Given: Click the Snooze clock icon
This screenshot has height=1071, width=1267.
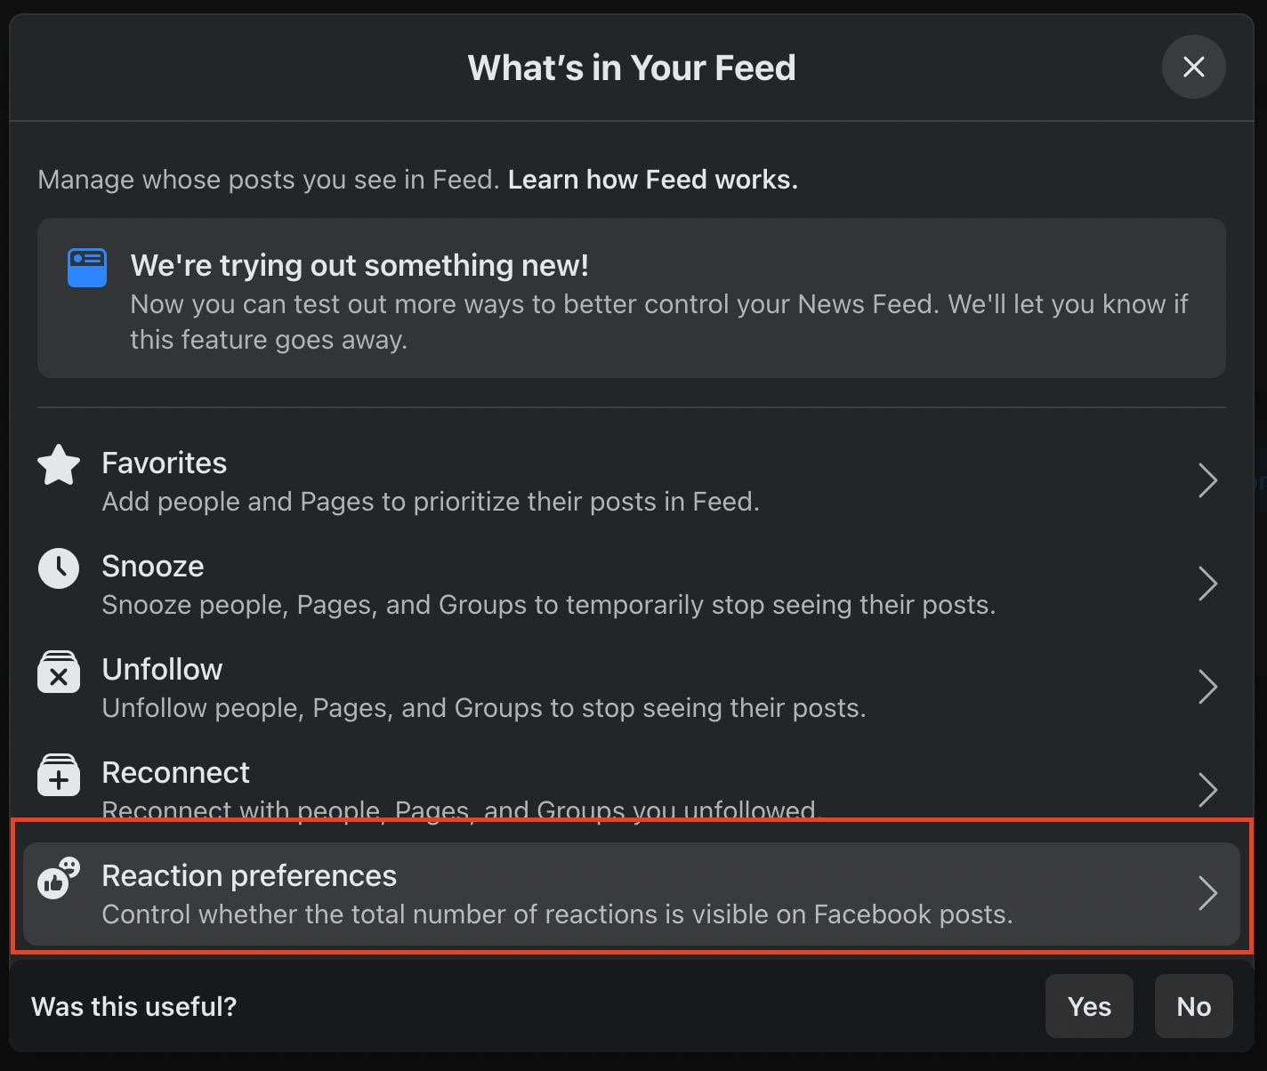Looking at the screenshot, I should [x=59, y=568].
